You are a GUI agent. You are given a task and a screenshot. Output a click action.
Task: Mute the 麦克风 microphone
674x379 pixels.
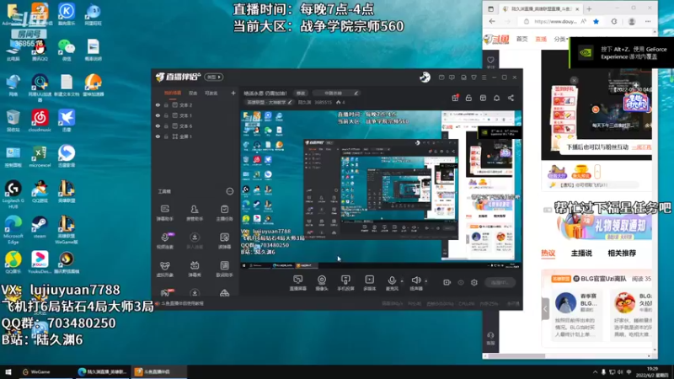(x=392, y=283)
